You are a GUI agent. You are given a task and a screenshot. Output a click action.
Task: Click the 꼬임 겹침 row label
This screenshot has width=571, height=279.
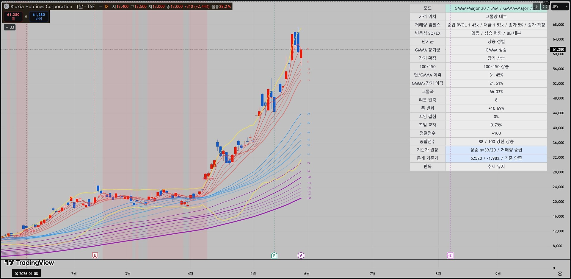coord(427,116)
